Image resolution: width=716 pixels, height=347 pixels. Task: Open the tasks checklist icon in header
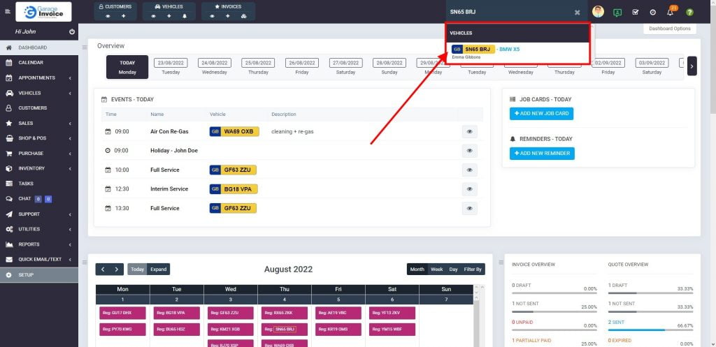coord(635,13)
